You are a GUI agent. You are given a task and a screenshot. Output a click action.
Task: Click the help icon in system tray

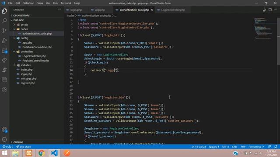(x=235, y=153)
